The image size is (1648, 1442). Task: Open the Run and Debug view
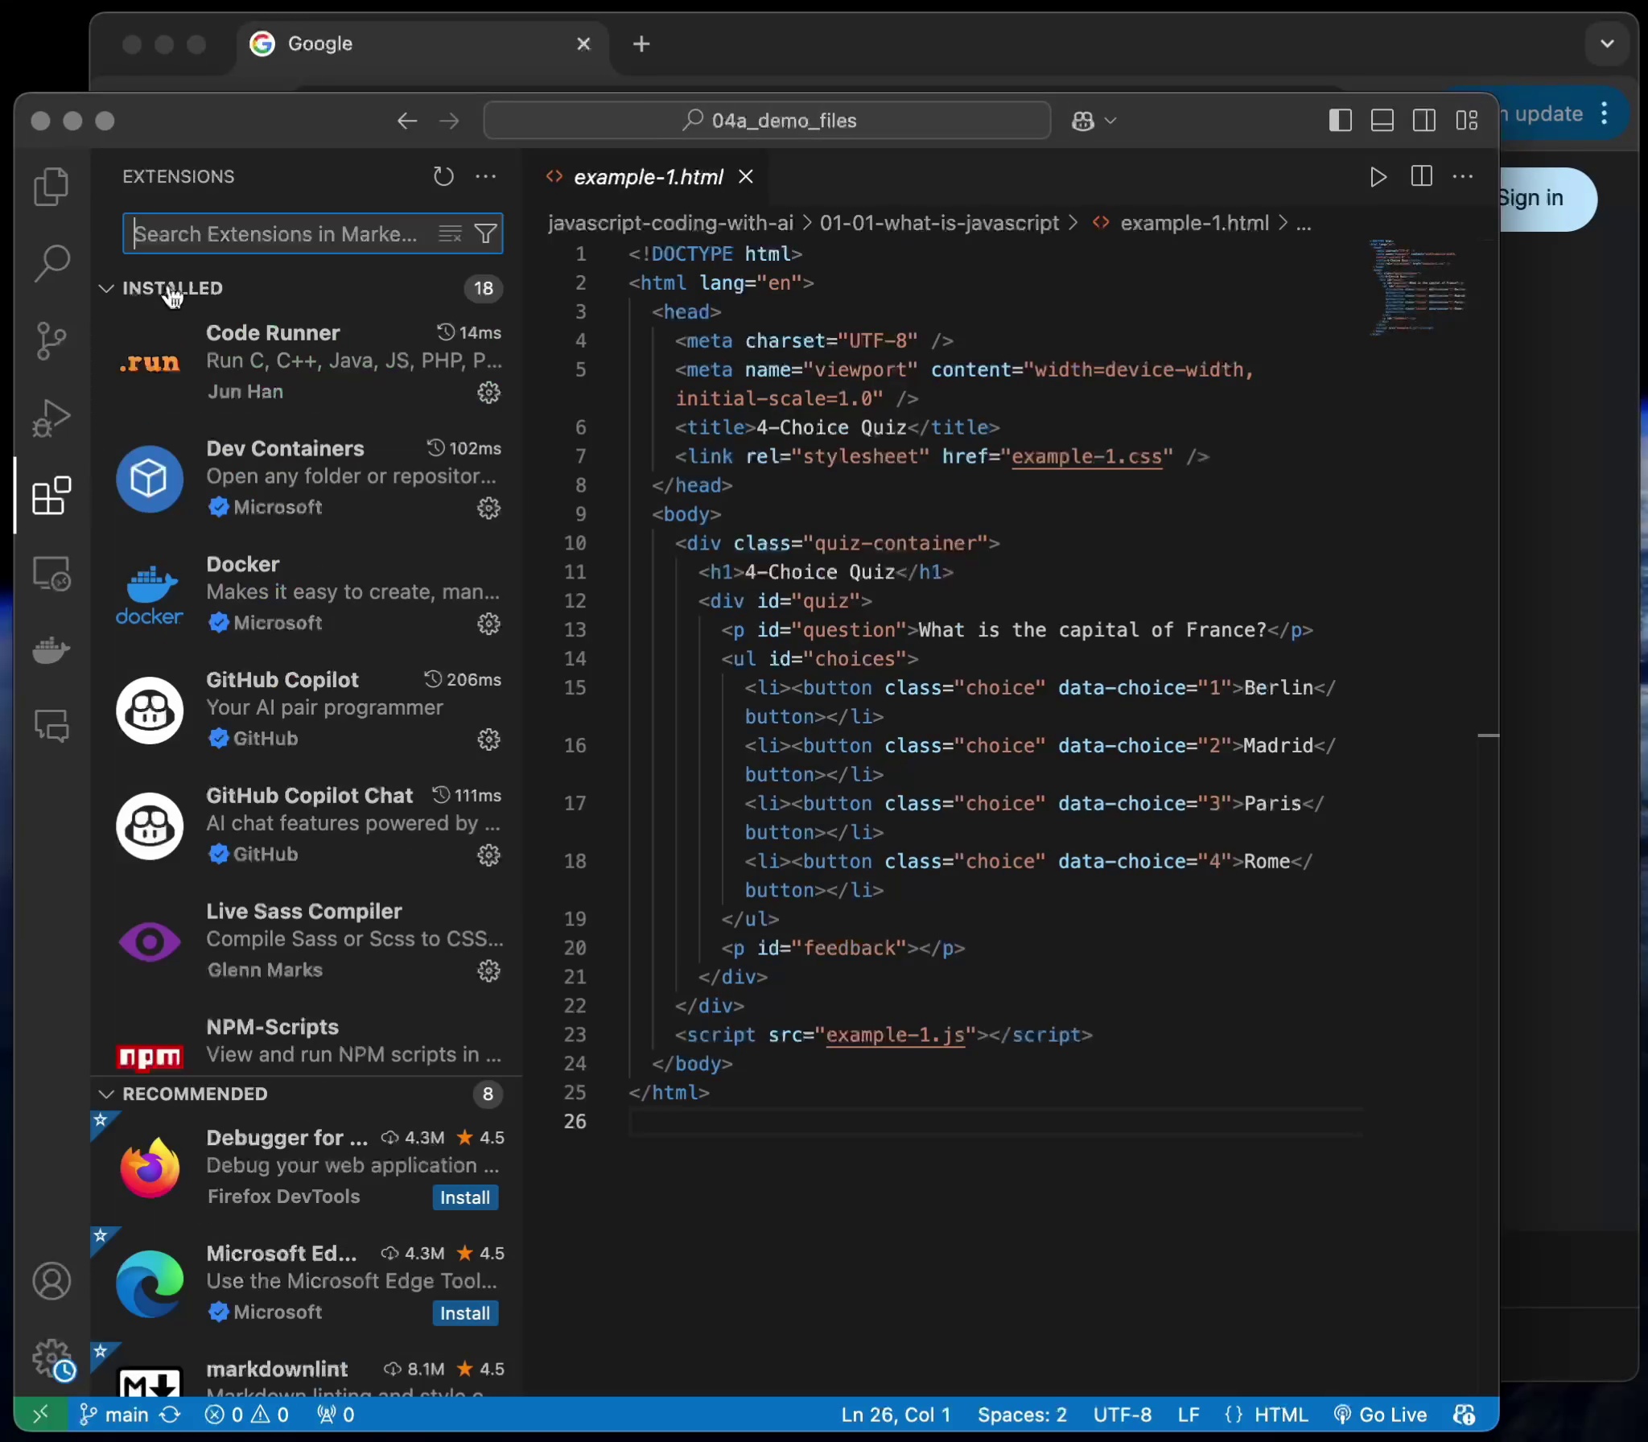[x=51, y=418]
